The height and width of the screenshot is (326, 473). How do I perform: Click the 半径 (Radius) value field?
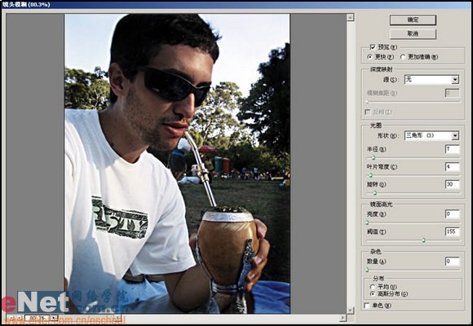click(452, 149)
